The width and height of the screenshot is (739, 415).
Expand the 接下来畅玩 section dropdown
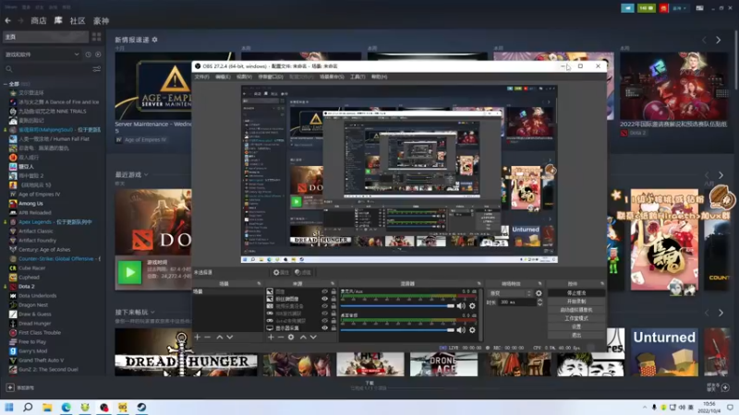(152, 313)
